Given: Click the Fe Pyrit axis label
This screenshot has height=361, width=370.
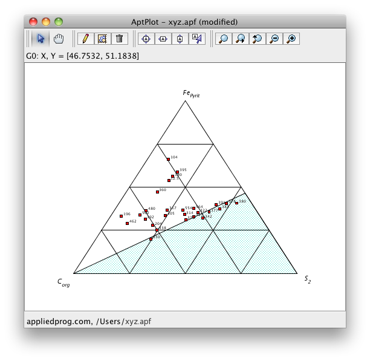Looking at the screenshot, I should [x=191, y=94].
